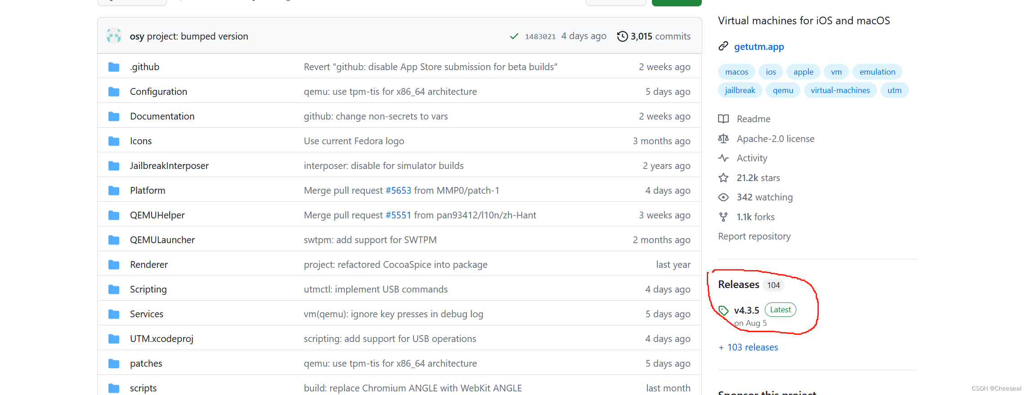Open the Configuration folder
This screenshot has width=1028, height=395.
pyautogui.click(x=158, y=92)
